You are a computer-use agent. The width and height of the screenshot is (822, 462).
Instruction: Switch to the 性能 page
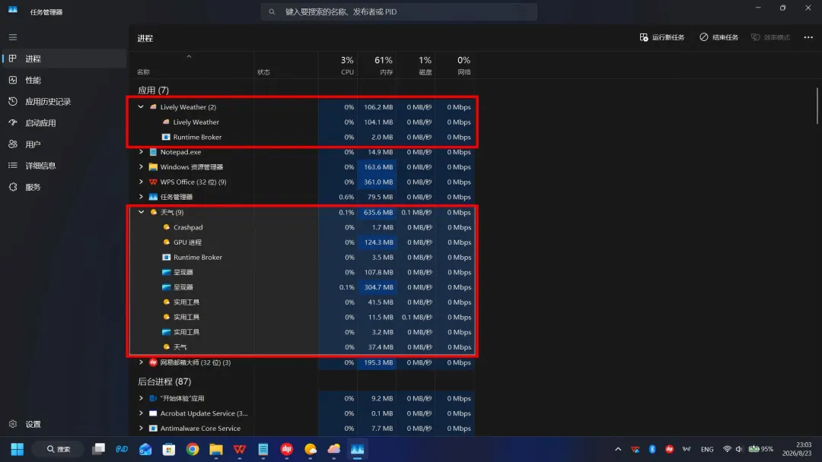[64, 80]
